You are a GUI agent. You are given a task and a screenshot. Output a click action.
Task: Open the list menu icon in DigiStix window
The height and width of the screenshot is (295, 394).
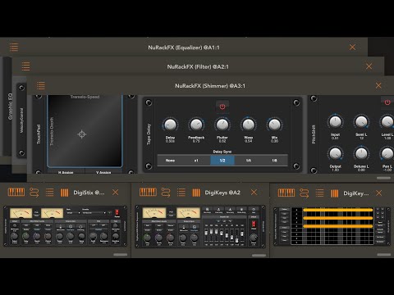pos(49,193)
